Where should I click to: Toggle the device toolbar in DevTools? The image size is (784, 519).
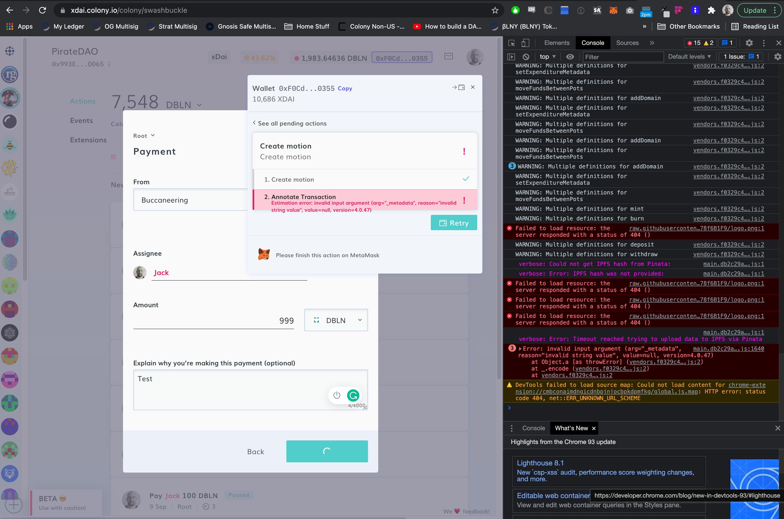(x=526, y=43)
